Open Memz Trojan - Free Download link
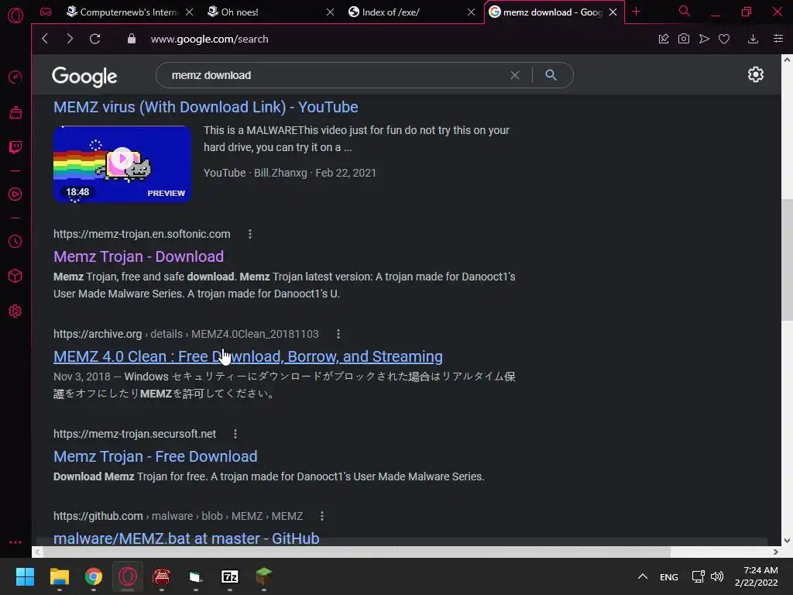Image resolution: width=793 pixels, height=595 pixels. click(x=155, y=456)
